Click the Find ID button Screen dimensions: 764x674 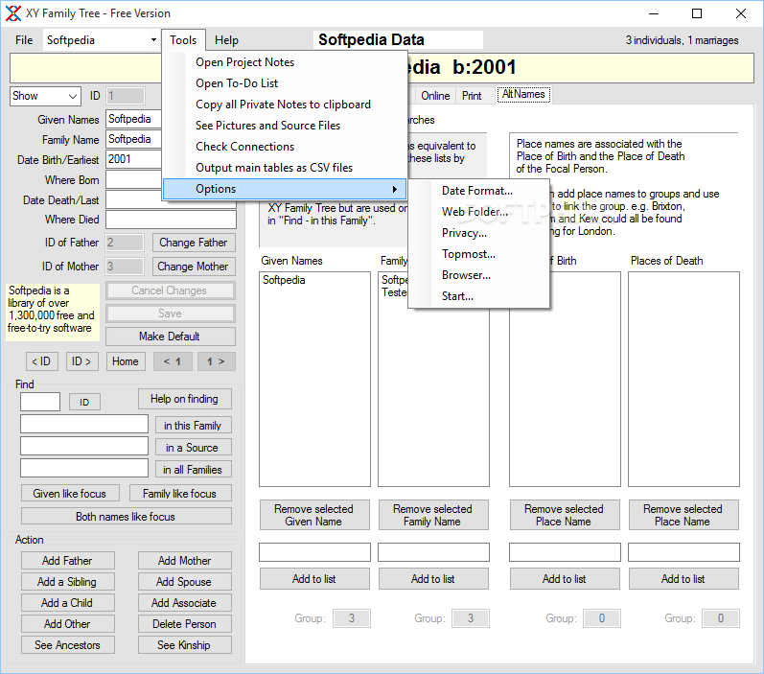tap(84, 402)
